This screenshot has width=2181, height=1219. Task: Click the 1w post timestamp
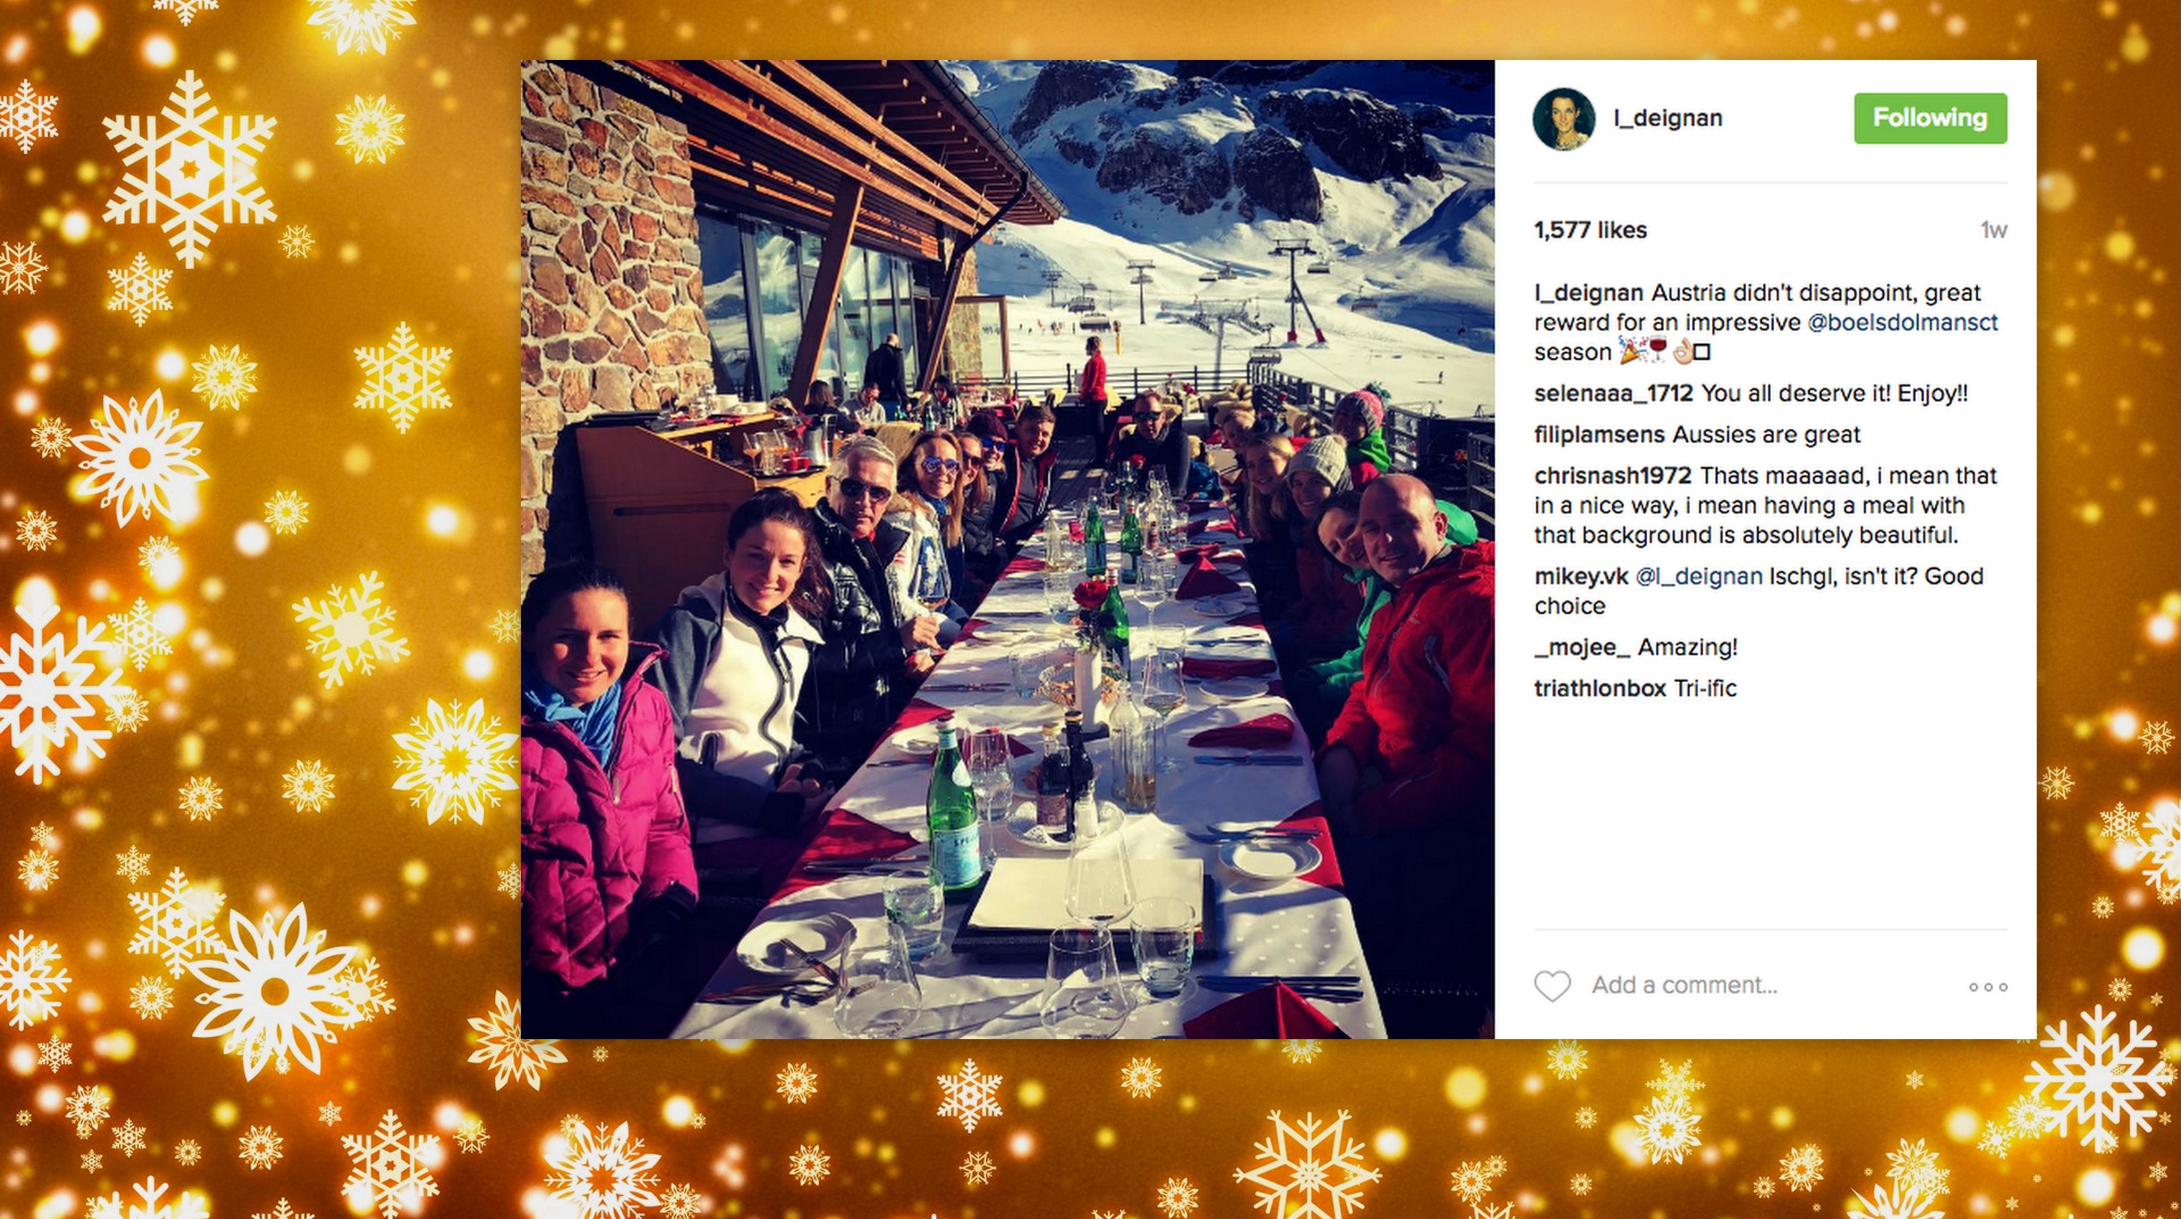coord(1994,231)
